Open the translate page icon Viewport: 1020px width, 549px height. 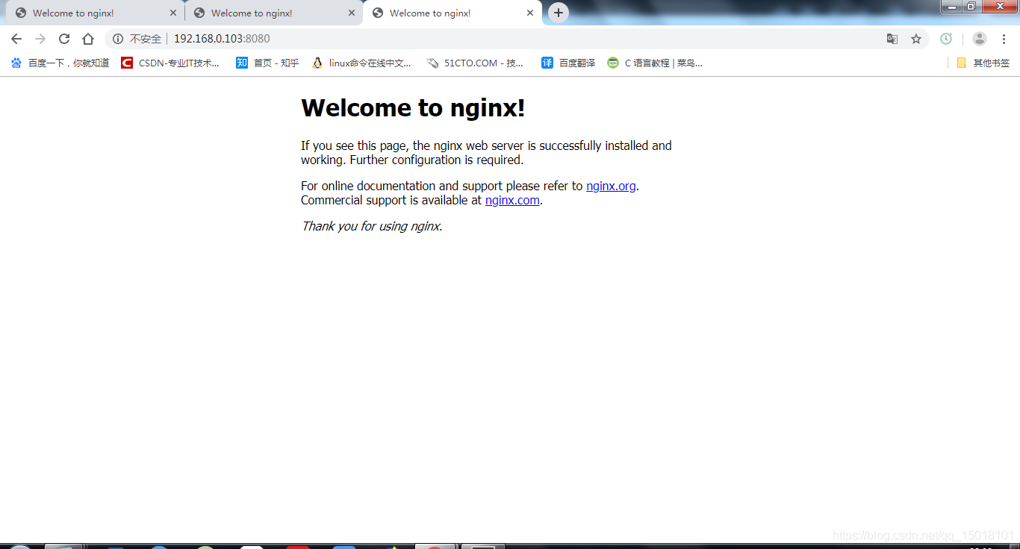(892, 39)
